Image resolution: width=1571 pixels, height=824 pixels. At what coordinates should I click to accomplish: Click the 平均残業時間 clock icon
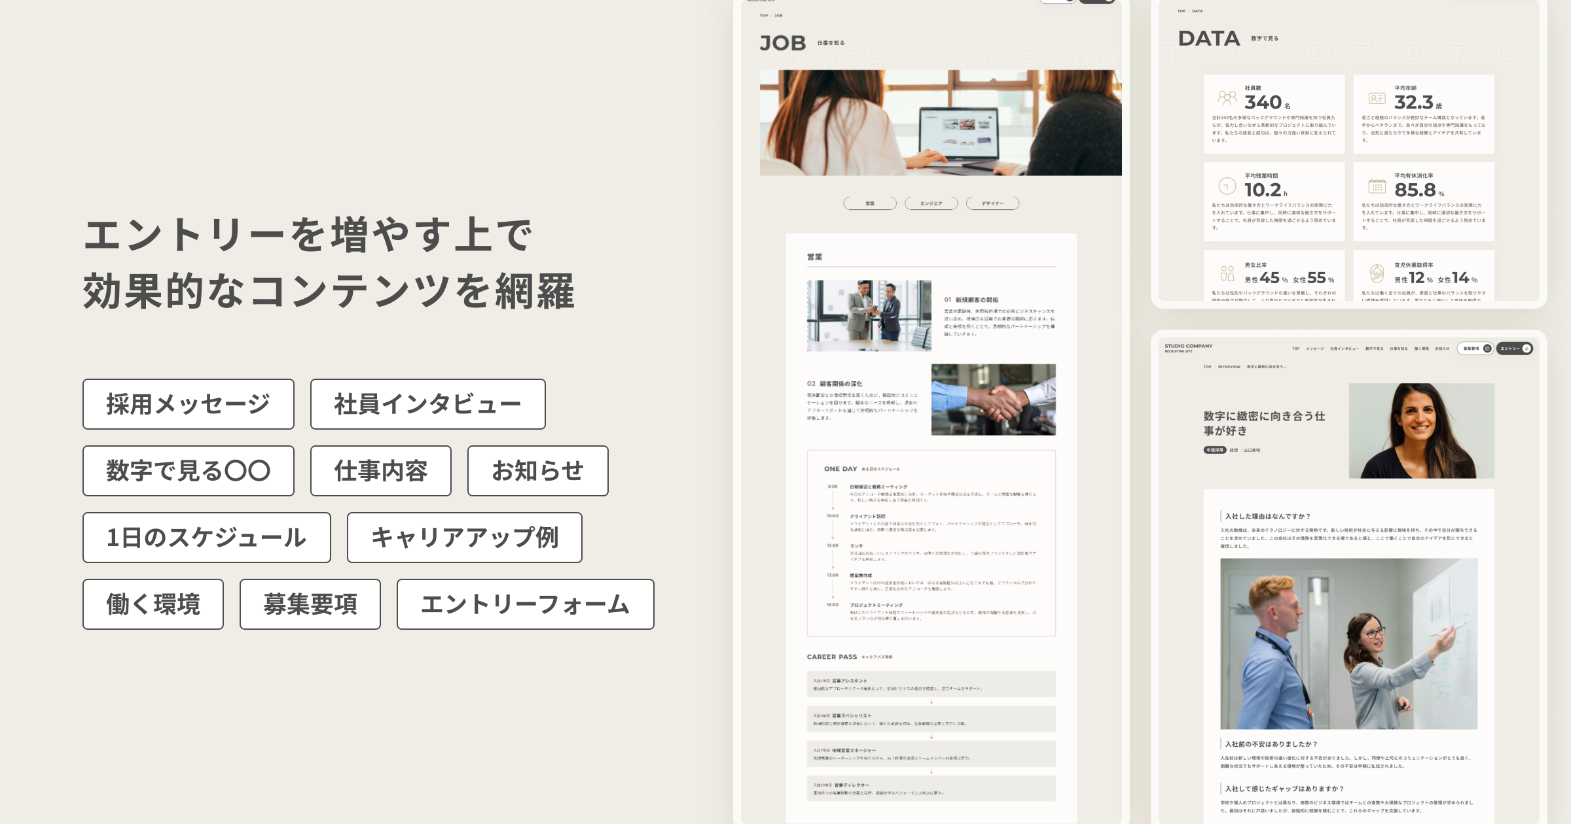tap(1227, 186)
